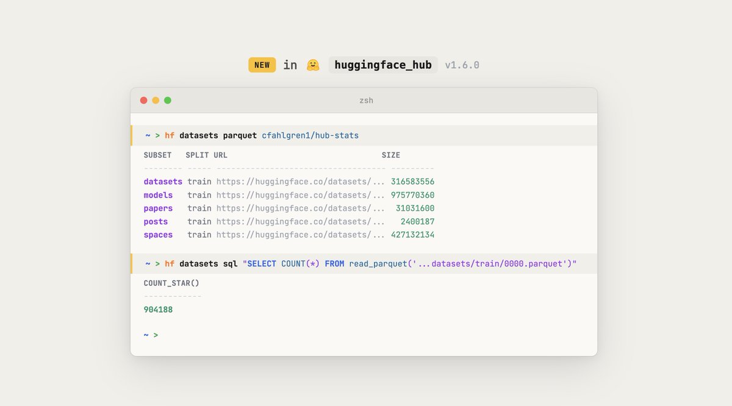Click the train split in the models row
732x406 pixels.
click(199, 195)
